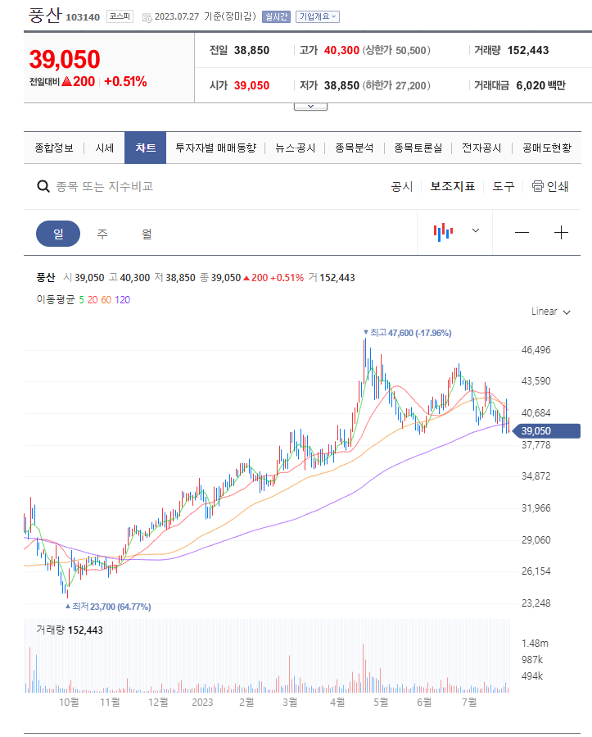Screen dimensions: 592x737
Task: Click the 20-day moving average label
Action: click(x=93, y=300)
